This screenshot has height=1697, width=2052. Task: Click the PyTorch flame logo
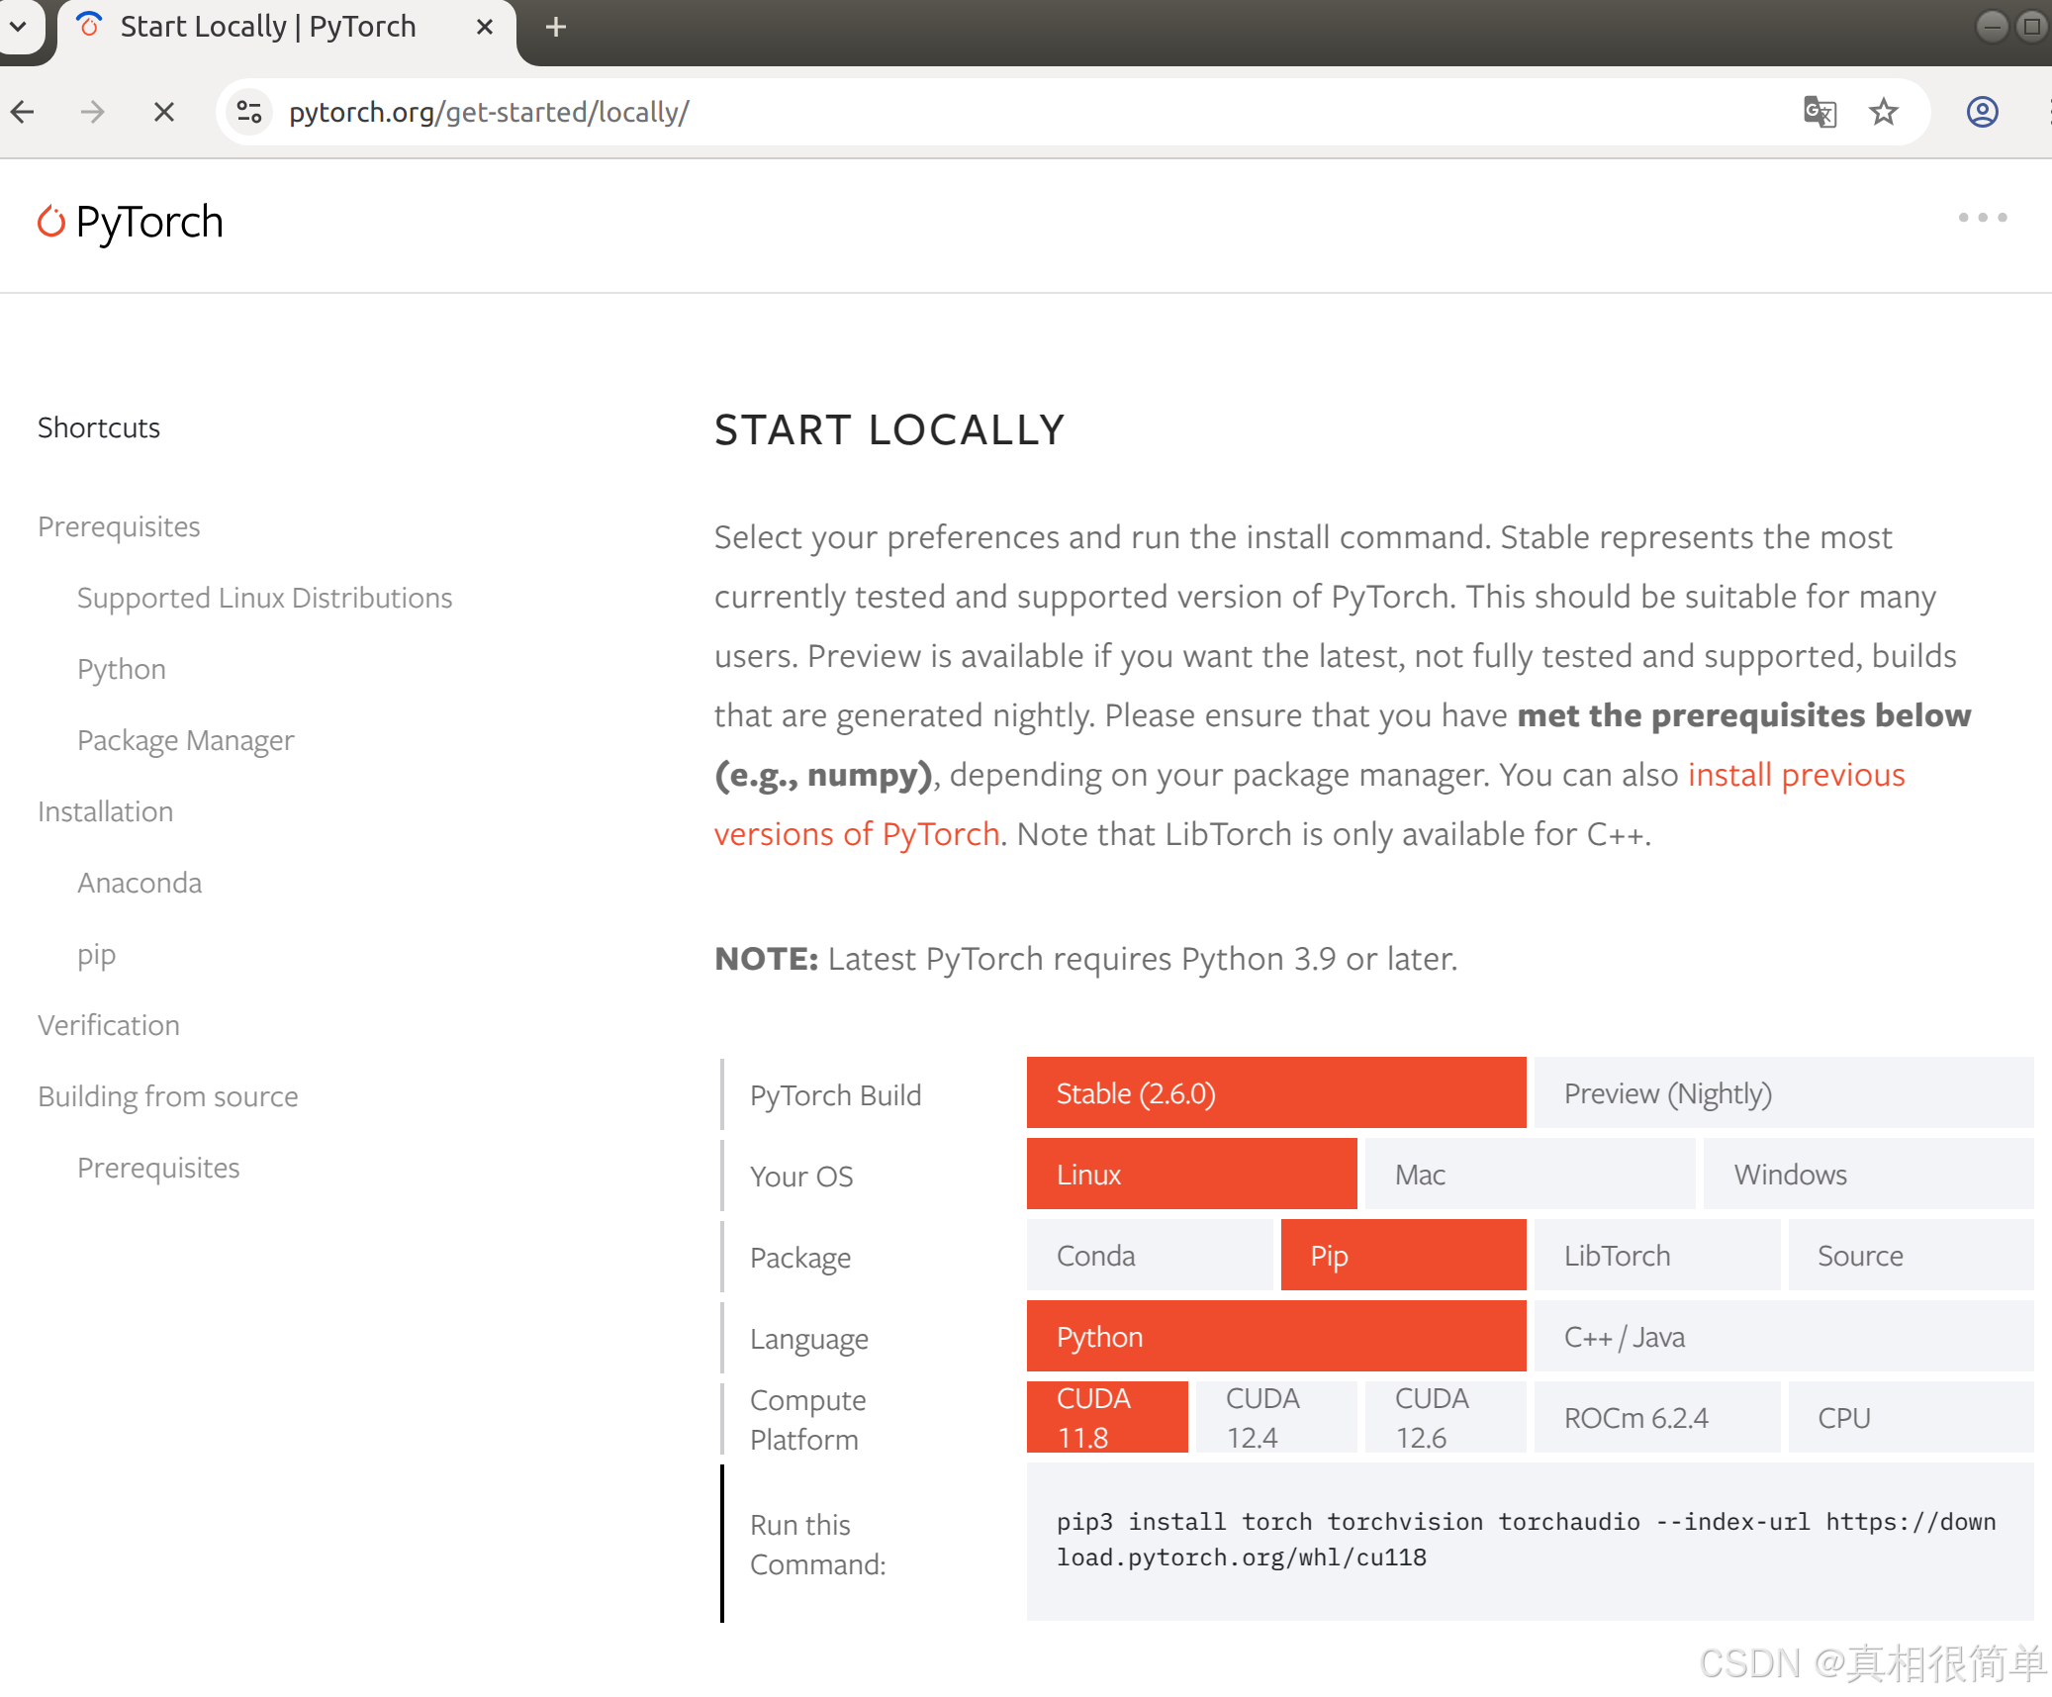pos(51,222)
